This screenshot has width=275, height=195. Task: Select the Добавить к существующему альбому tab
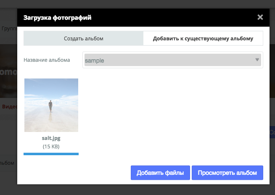click(203, 38)
